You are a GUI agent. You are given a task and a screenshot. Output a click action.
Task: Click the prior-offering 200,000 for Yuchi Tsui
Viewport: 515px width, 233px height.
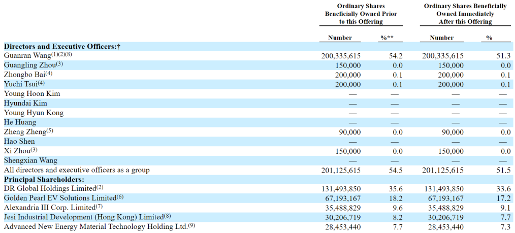click(347, 84)
